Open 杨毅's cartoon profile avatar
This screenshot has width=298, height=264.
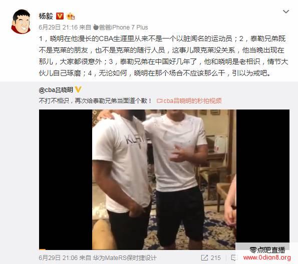[x=21, y=21]
